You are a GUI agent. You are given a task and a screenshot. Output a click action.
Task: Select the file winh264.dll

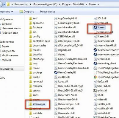[x=102, y=113]
